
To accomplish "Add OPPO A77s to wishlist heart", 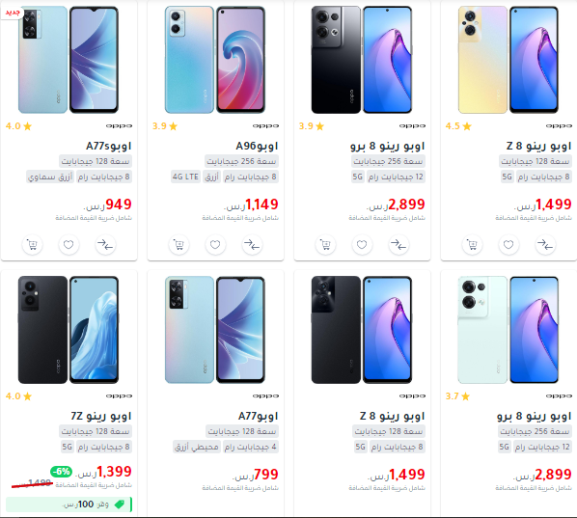I will tap(69, 245).
